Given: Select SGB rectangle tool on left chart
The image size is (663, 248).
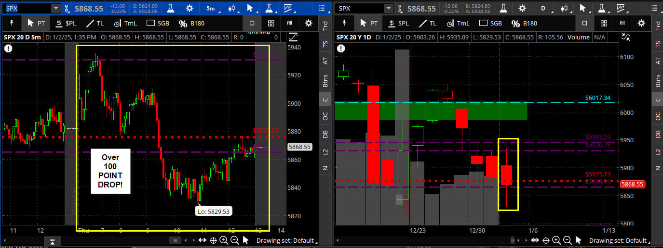Looking at the screenshot, I should 158,23.
